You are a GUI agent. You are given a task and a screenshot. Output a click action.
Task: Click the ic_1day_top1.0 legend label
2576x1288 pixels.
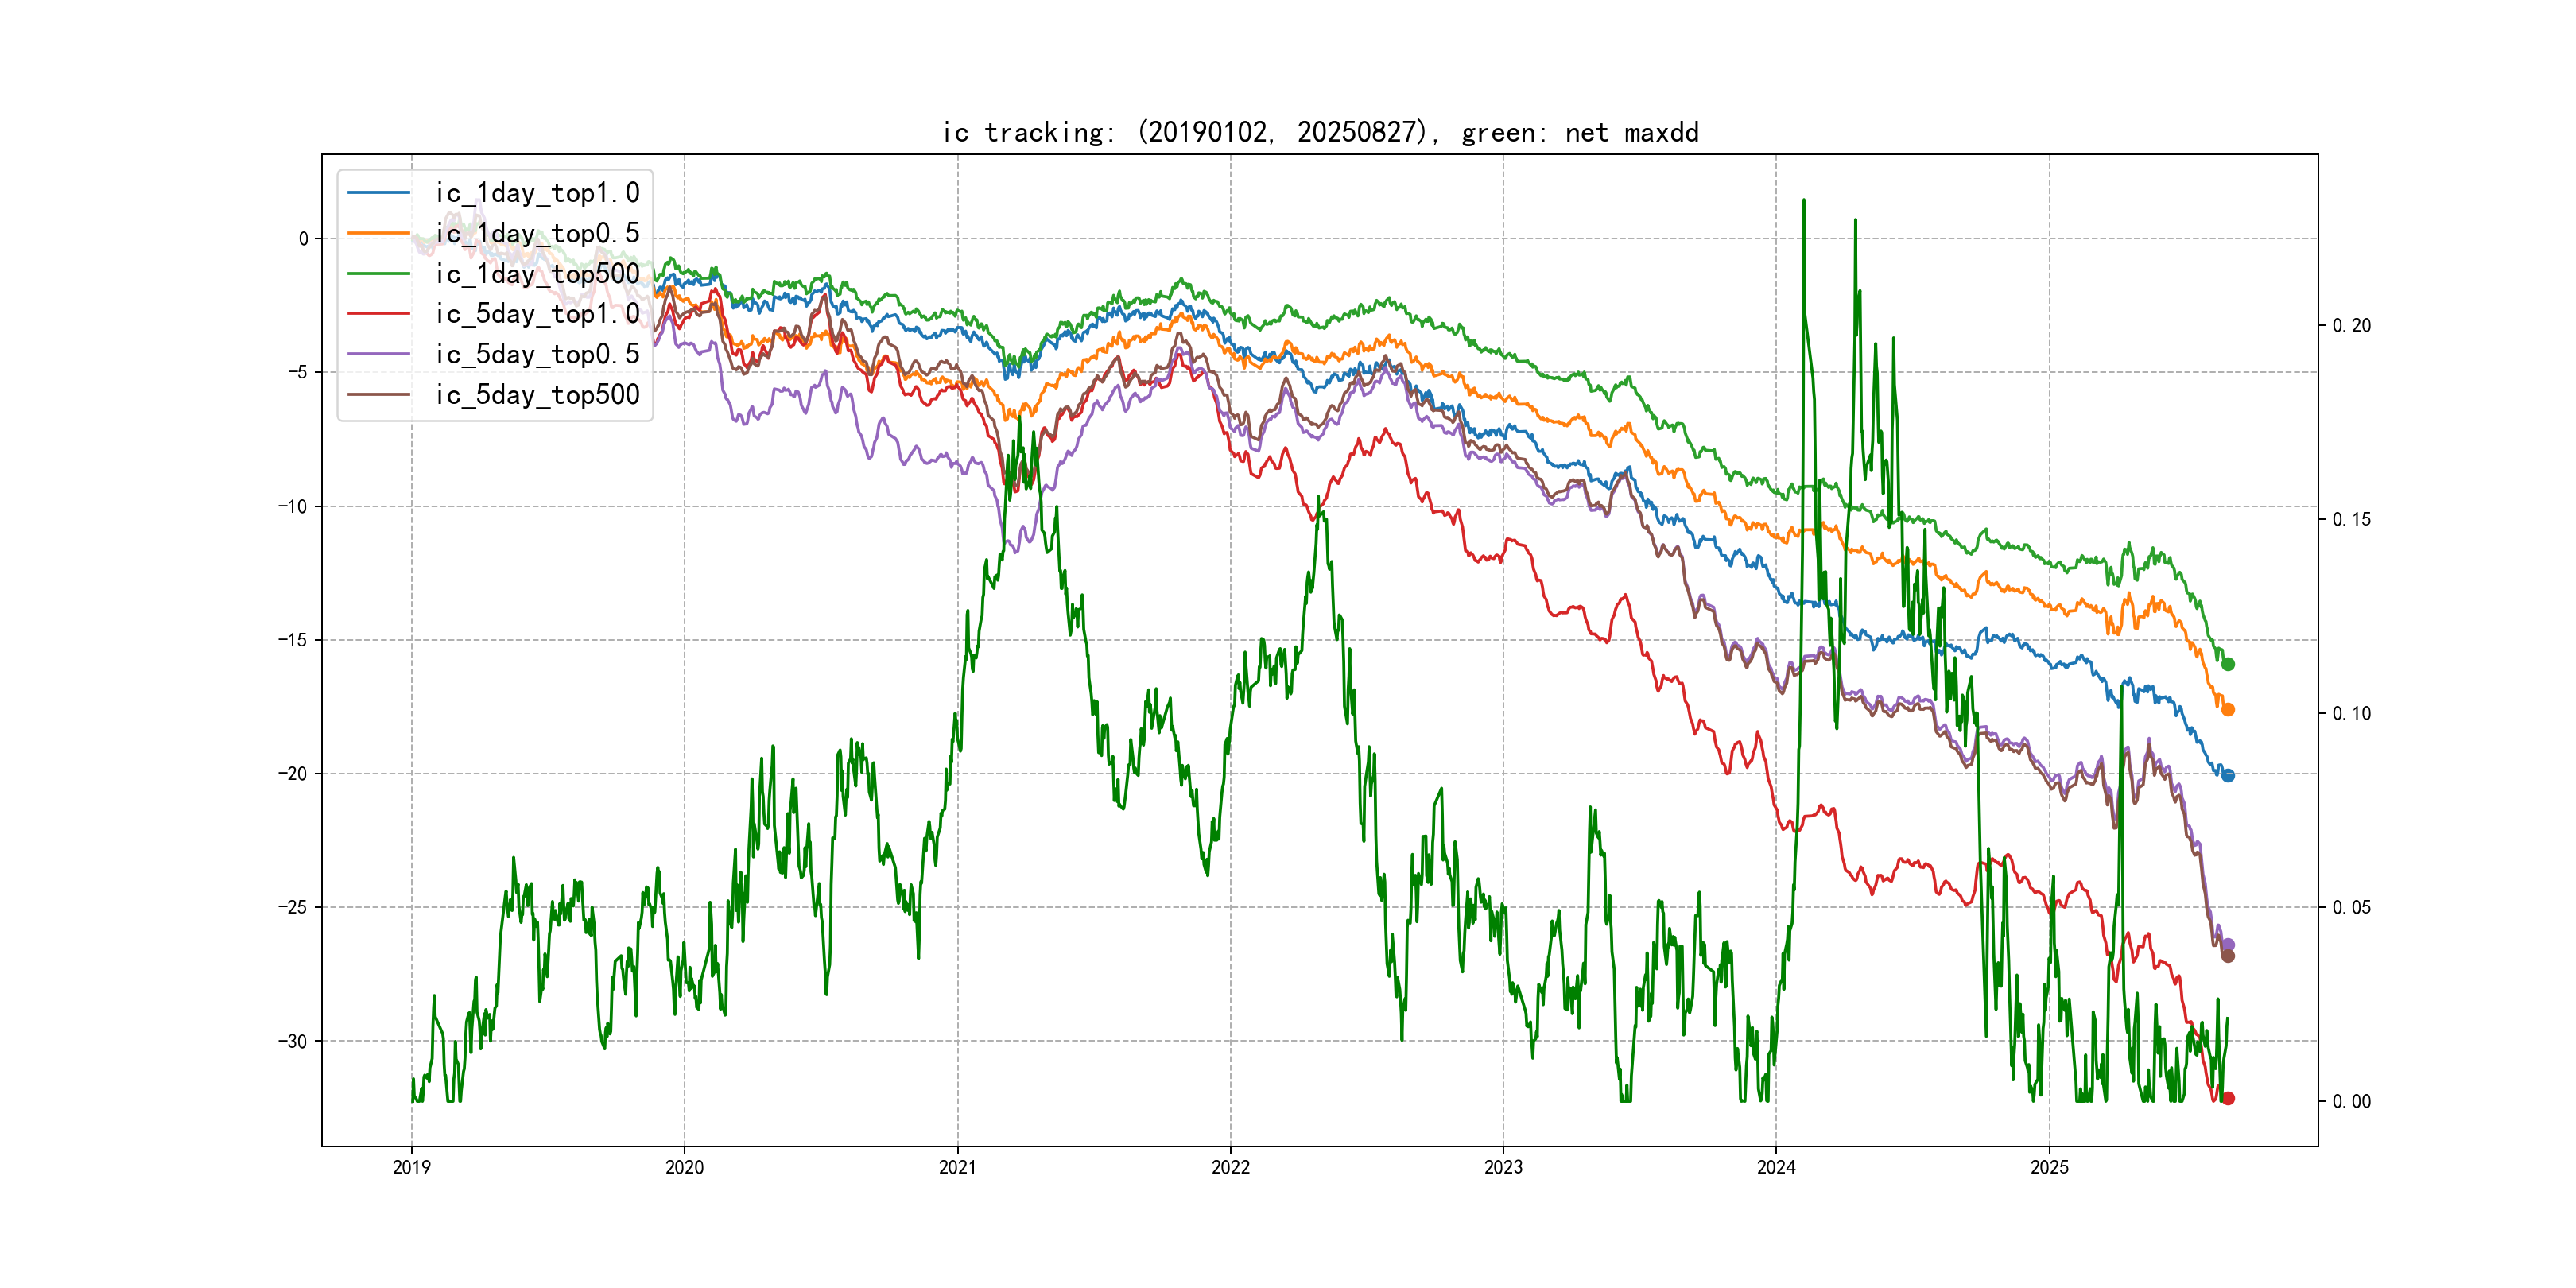click(x=537, y=192)
